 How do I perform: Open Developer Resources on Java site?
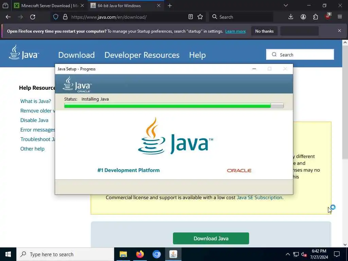(142, 55)
